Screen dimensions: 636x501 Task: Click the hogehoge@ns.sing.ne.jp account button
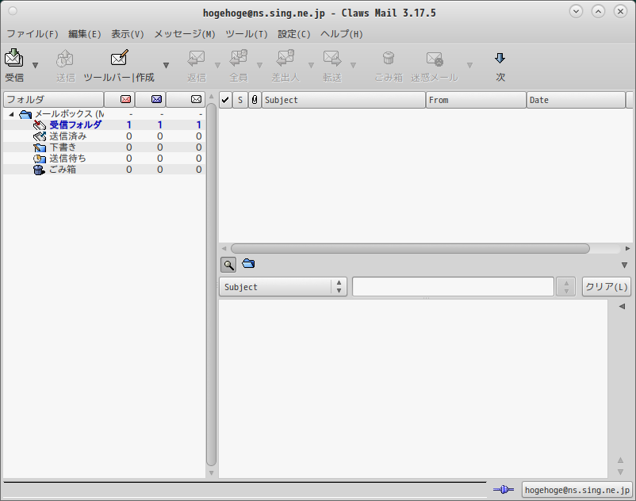pos(577,490)
